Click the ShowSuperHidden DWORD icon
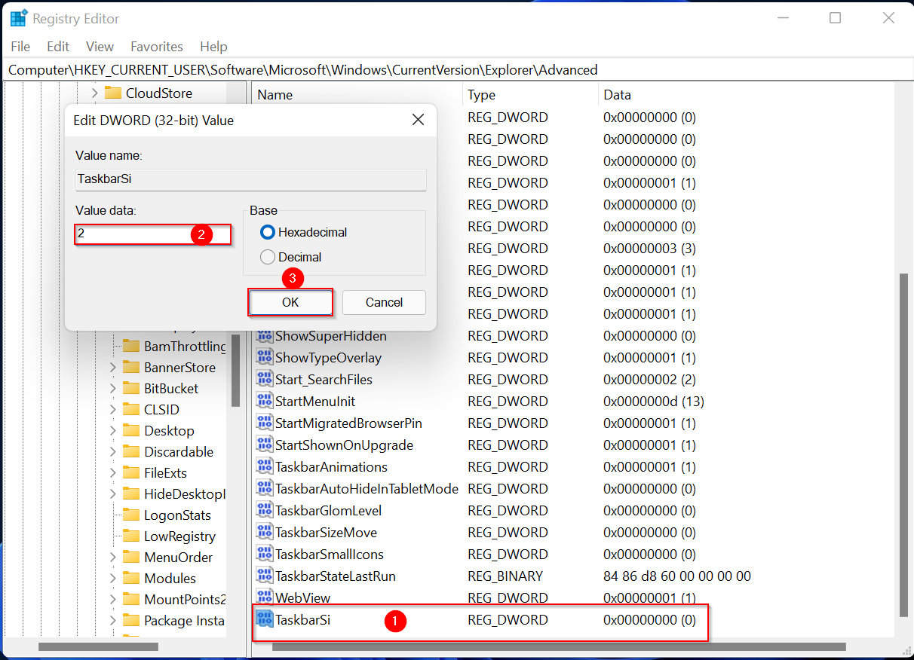The width and height of the screenshot is (914, 660). 265,335
